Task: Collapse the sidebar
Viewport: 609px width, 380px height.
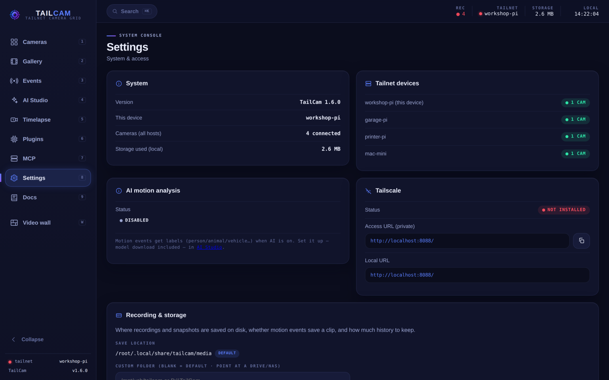Action: (27, 339)
